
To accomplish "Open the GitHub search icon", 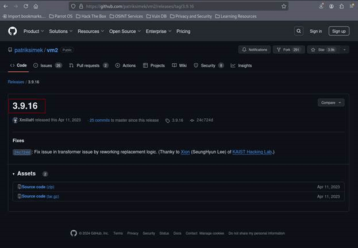I will pyautogui.click(x=299, y=31).
